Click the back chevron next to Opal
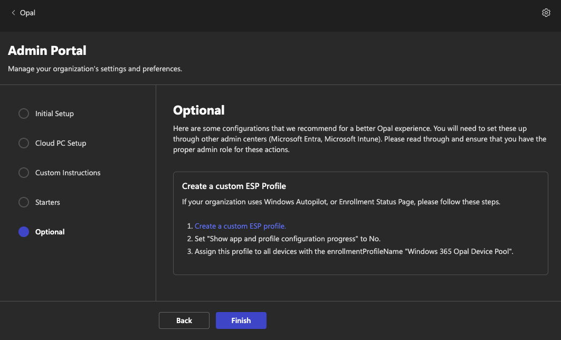 [x=13, y=13]
